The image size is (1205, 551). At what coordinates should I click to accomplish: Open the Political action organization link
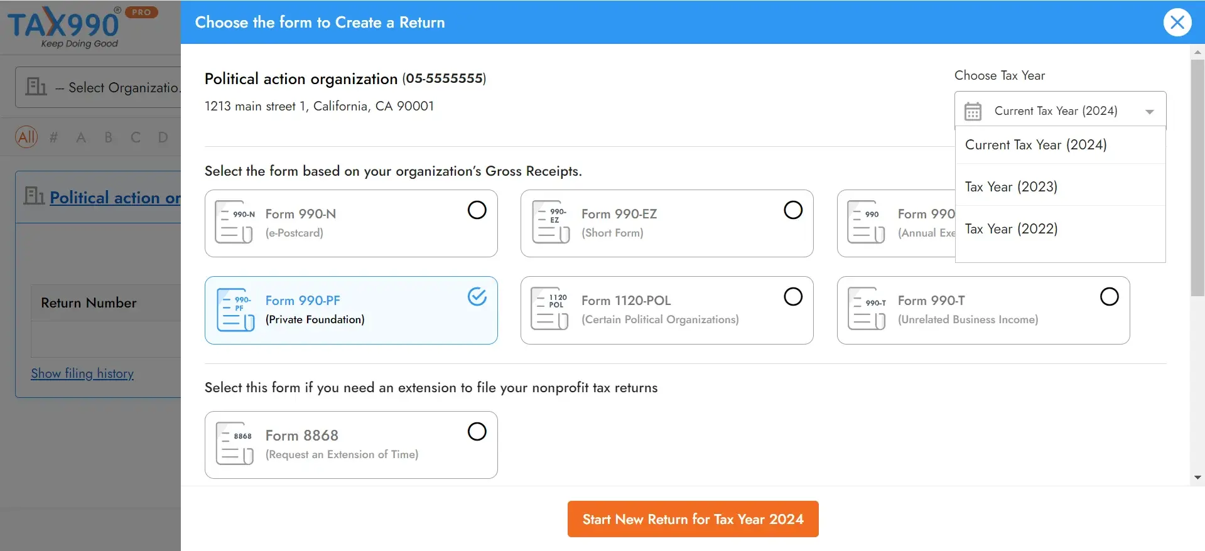tap(115, 198)
